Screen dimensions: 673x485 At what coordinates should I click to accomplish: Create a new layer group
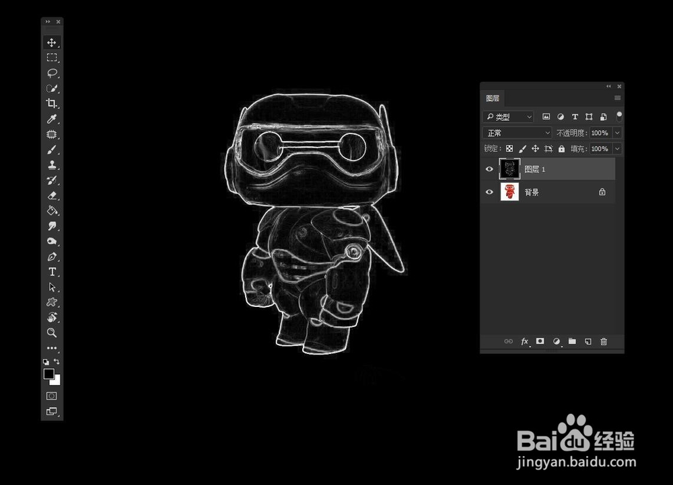pyautogui.click(x=572, y=341)
